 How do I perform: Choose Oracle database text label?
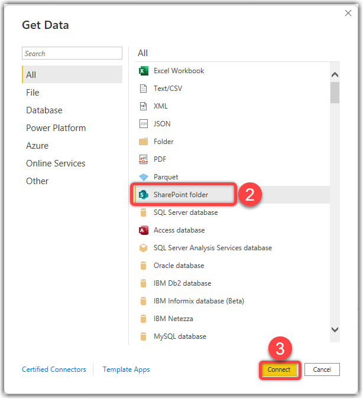coord(179,266)
